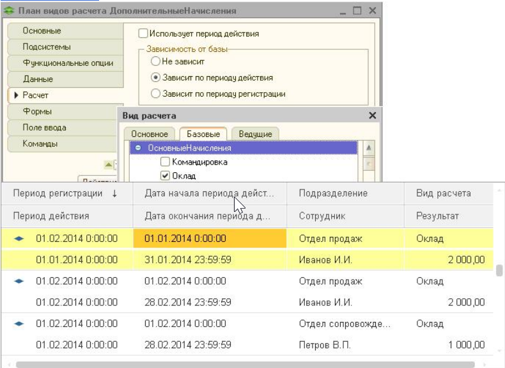Choose Зависит по периоду регистрации option

click(155, 93)
